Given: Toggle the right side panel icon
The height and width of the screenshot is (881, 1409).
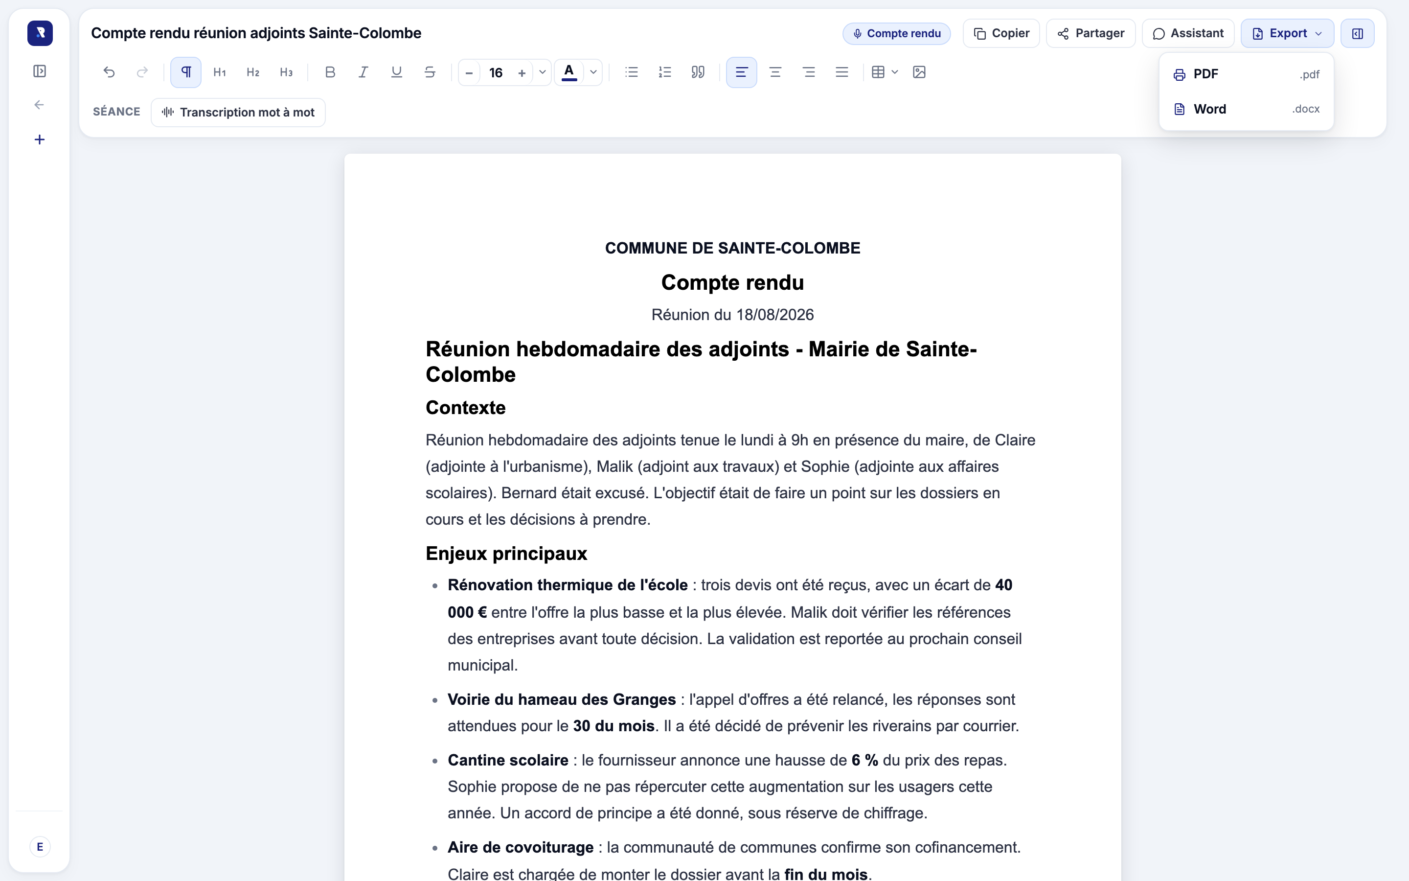Looking at the screenshot, I should click(x=1358, y=33).
